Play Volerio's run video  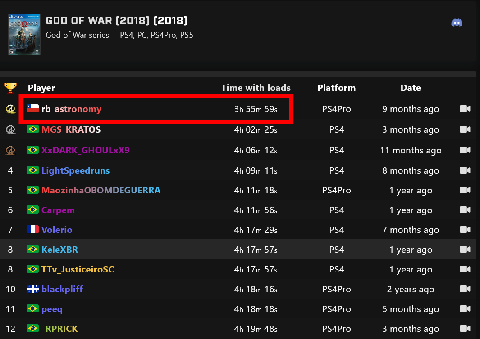tap(465, 230)
